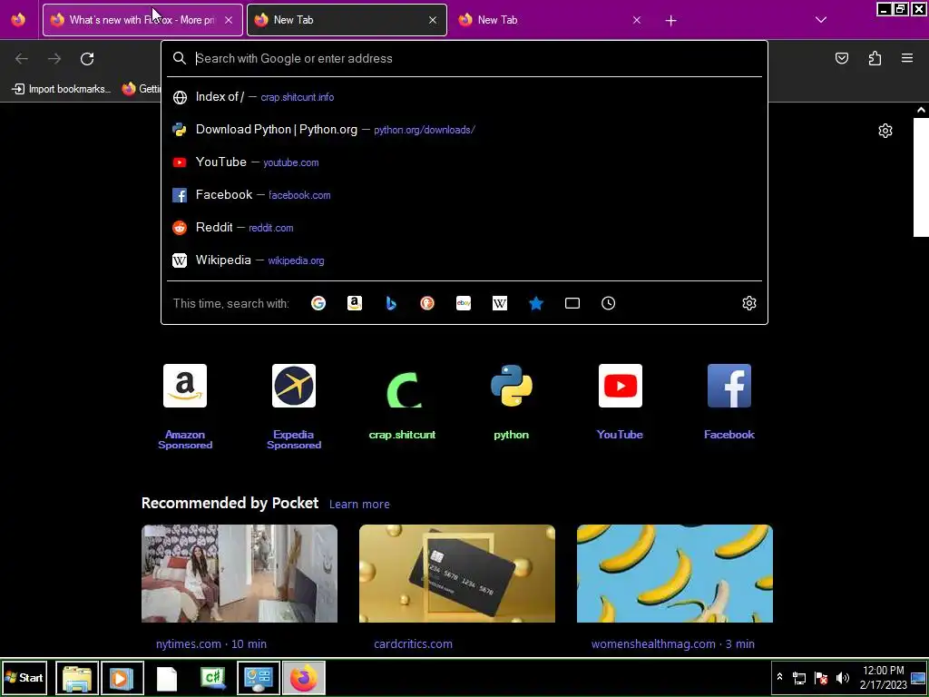
Task: Select Download Python suggestion
Action: point(464,130)
